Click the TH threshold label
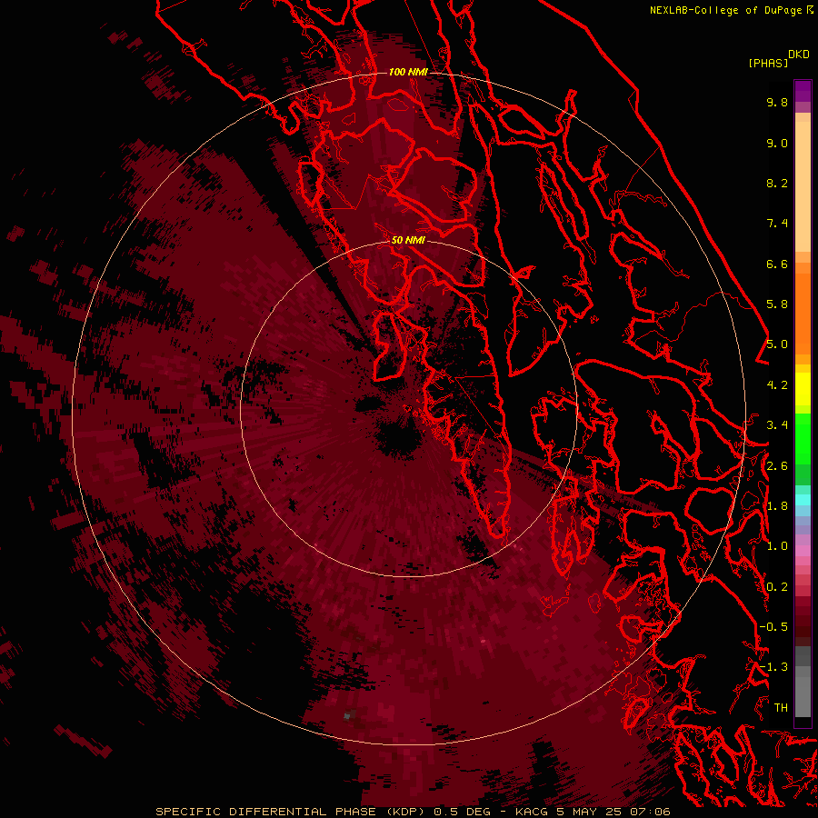Screen dimensions: 818x818 click(781, 708)
